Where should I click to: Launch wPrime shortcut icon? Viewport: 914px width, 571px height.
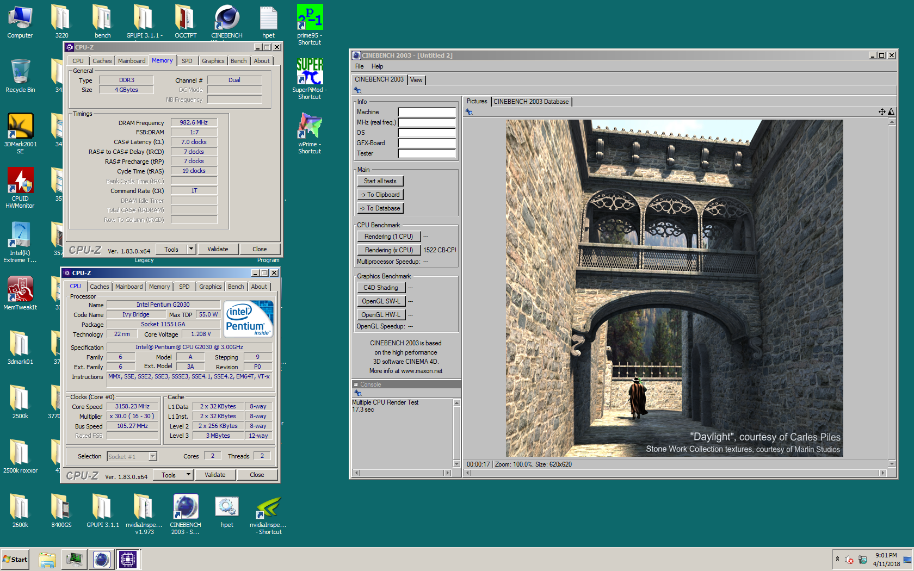[310, 133]
